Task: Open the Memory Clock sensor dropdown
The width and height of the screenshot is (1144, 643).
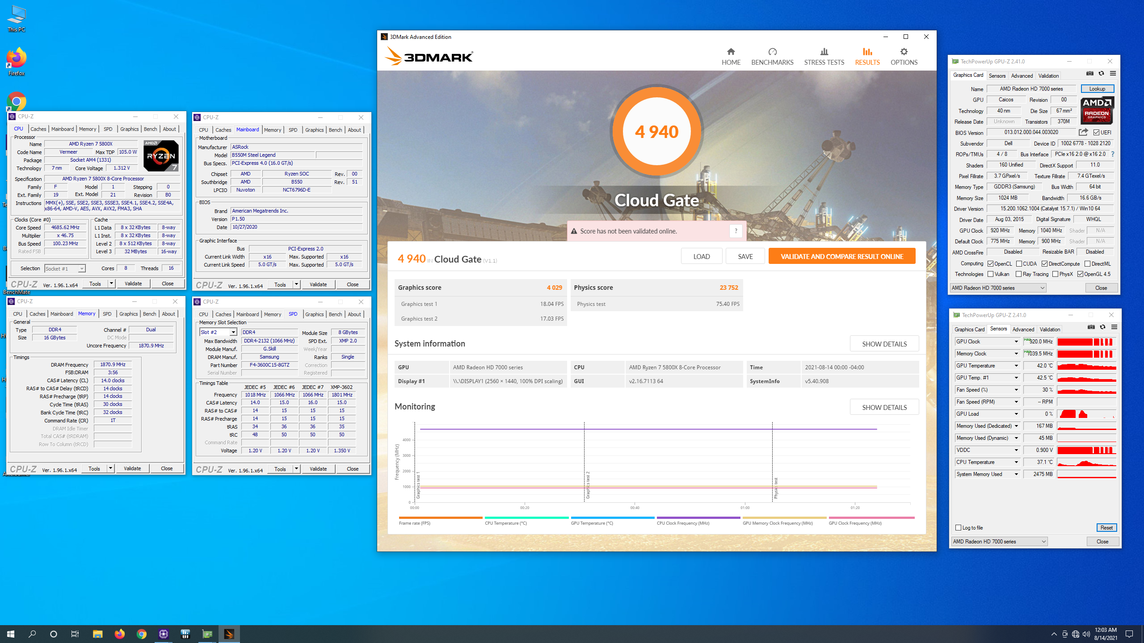Action: pos(1016,354)
